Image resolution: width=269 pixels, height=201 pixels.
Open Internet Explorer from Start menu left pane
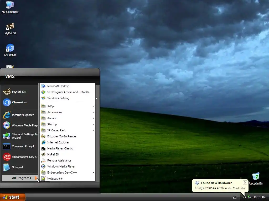(x=20, y=115)
